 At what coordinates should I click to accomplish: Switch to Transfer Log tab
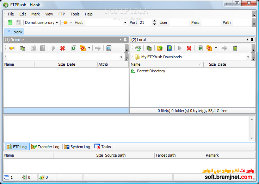coord(45,147)
